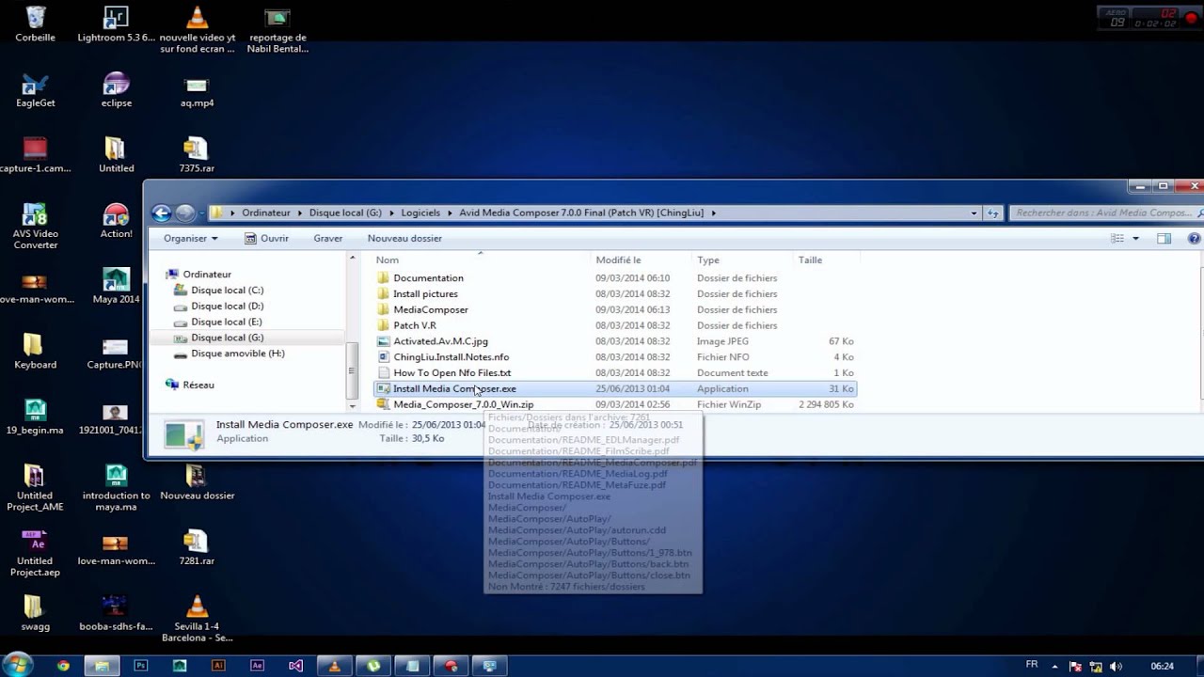The image size is (1204, 677).
Task: Select Disque local (E:) in navigation pane
Action: pos(227,322)
